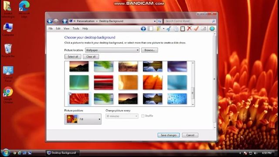Viewport: 279px width, 157px height.
Task: Open the Change picture every dropdown
Action: tap(122, 116)
